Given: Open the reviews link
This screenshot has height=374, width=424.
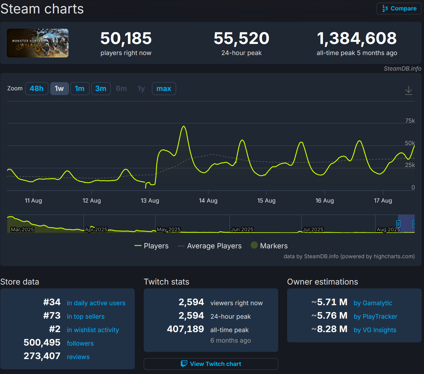Looking at the screenshot, I should pos(78,357).
